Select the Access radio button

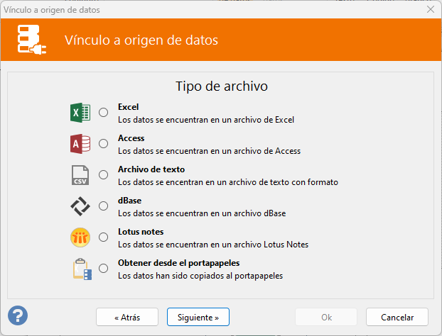(104, 144)
